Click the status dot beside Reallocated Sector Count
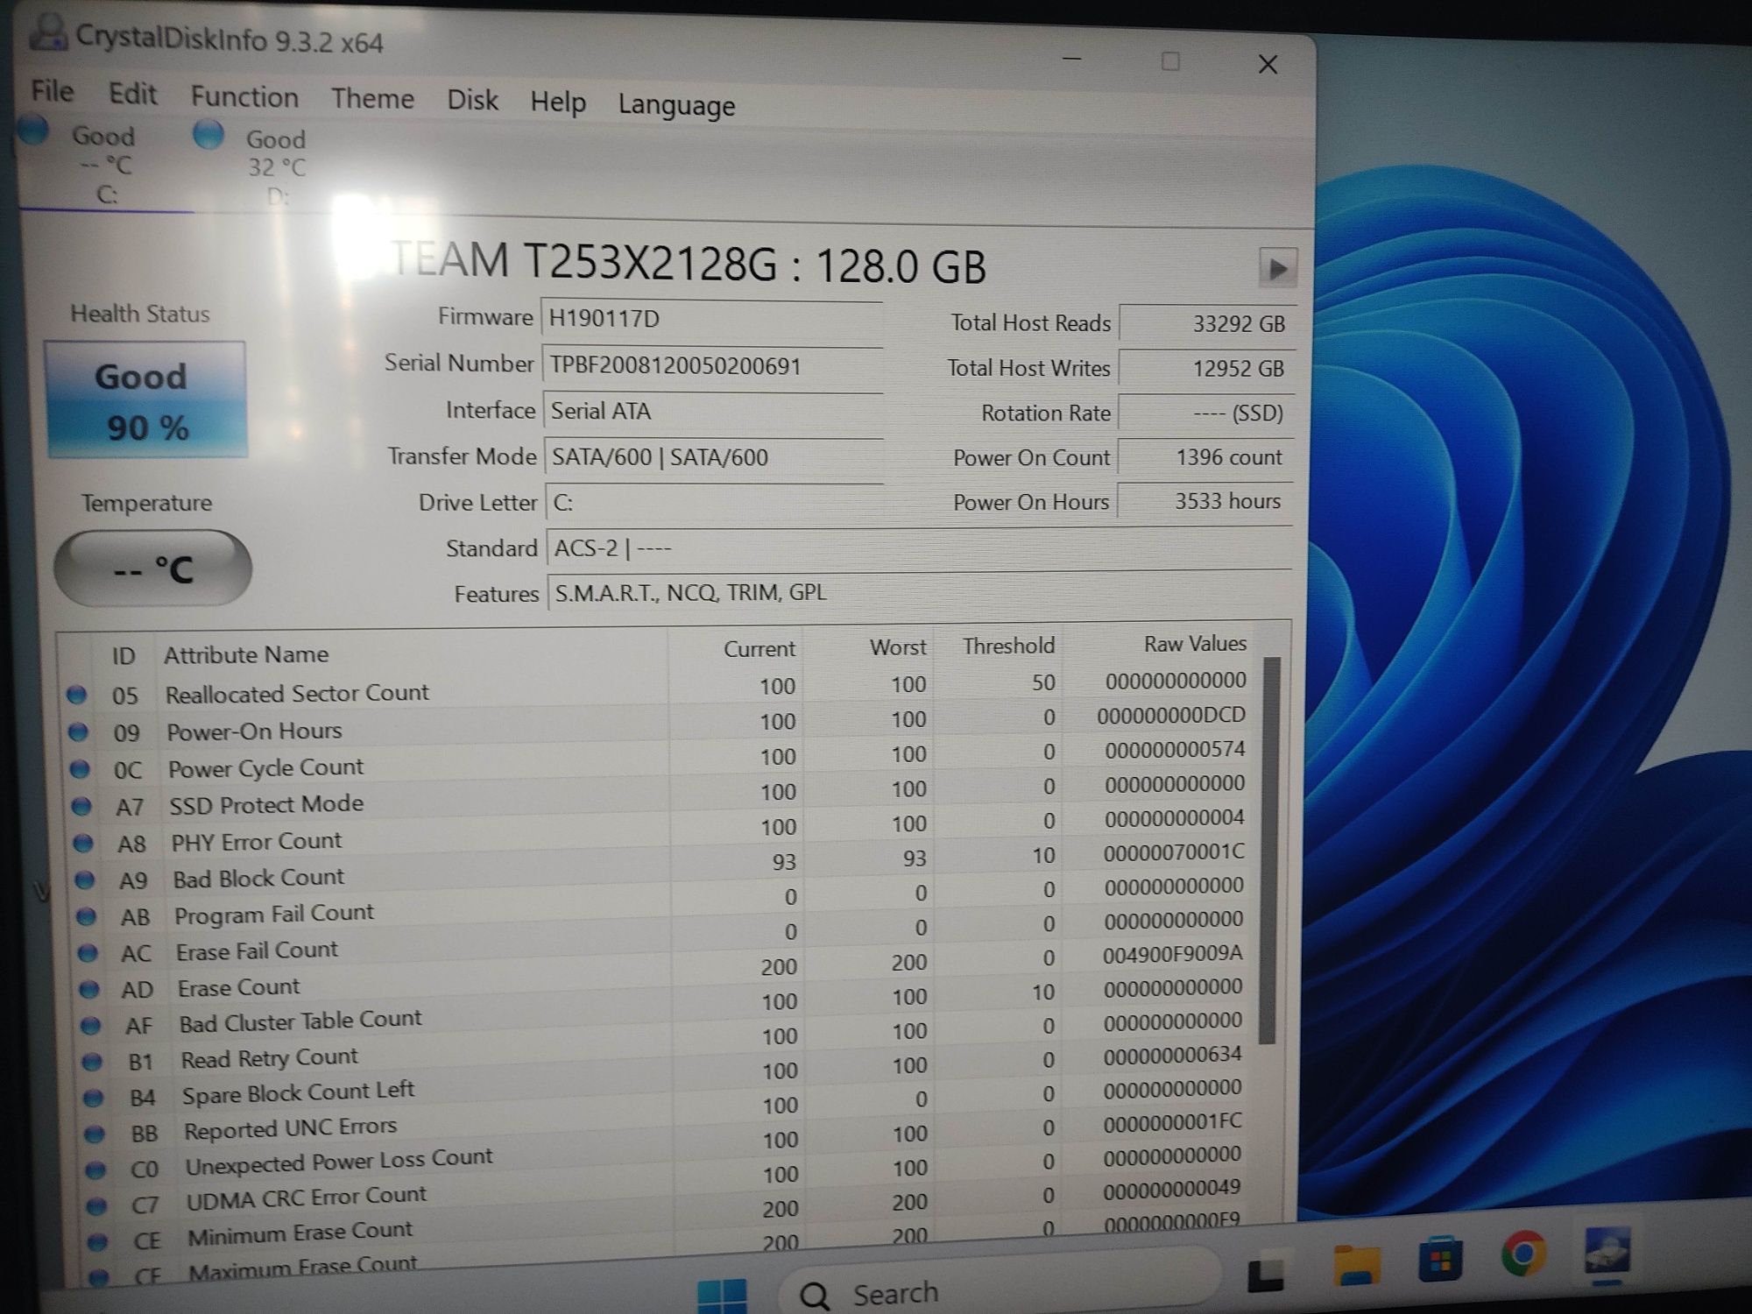The image size is (1752, 1314). pyautogui.click(x=77, y=695)
